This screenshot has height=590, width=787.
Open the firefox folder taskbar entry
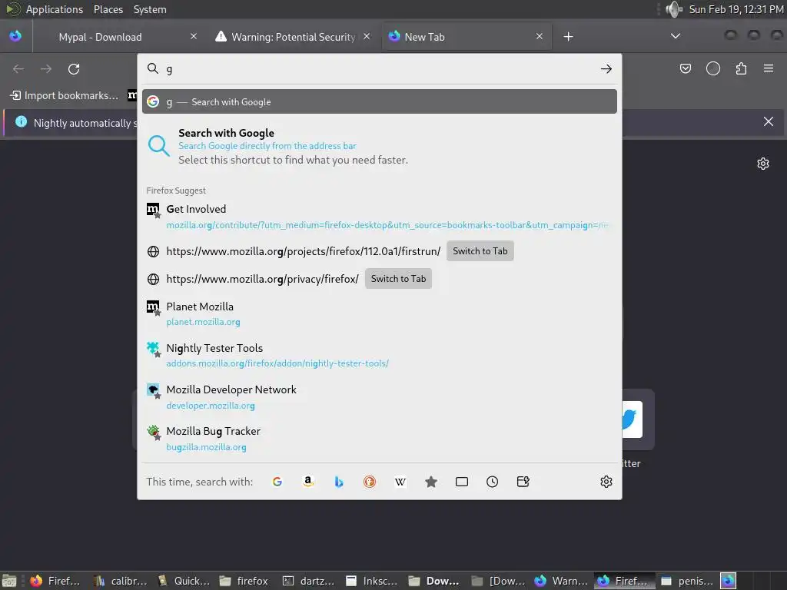coord(244,581)
